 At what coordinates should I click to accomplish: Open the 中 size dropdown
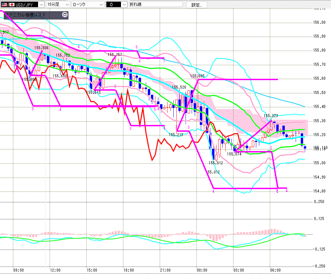coord(124,4)
